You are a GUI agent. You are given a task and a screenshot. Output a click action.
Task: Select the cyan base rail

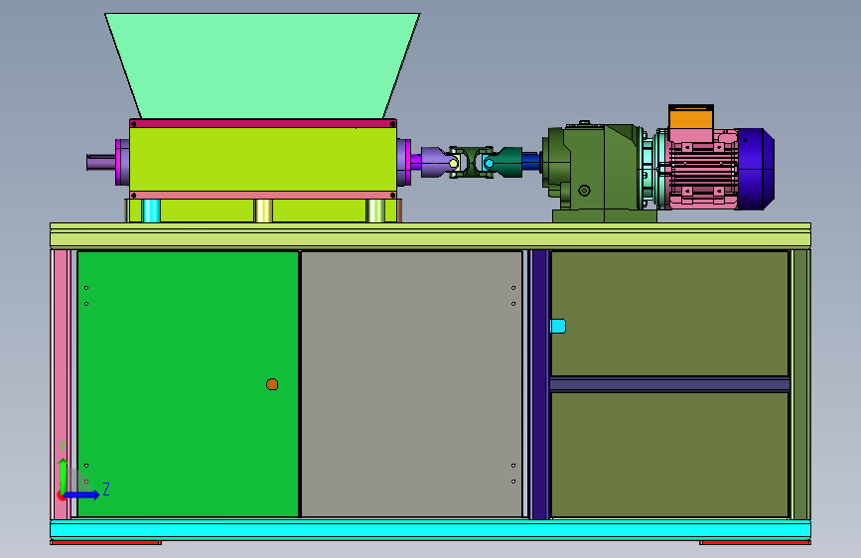(x=431, y=530)
